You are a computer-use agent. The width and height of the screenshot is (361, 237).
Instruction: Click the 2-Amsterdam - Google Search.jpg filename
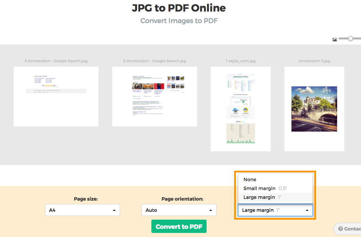(154, 61)
